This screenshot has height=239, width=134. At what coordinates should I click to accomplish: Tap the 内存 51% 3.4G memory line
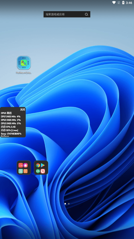(8, 127)
